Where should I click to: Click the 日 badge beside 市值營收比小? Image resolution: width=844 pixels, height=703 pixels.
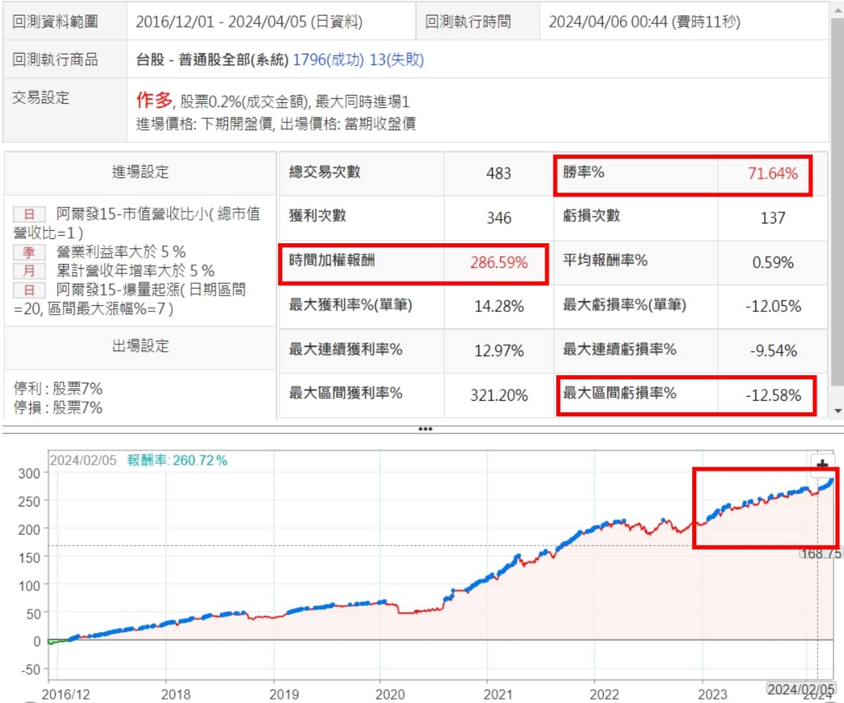[x=29, y=214]
